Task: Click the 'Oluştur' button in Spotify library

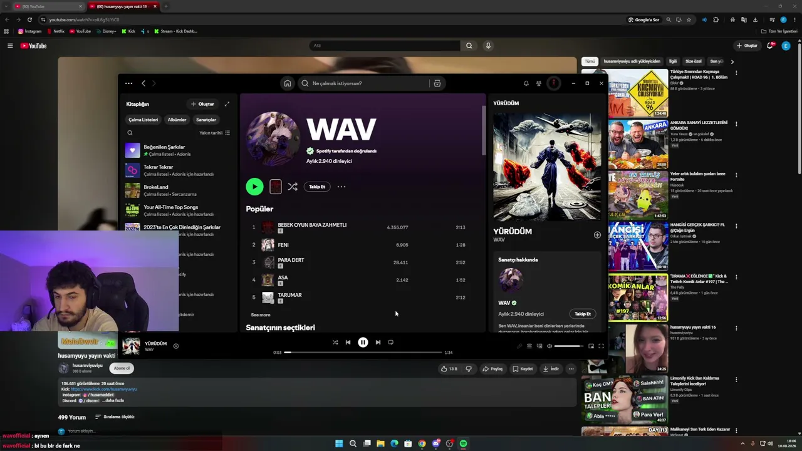Action: [203, 104]
